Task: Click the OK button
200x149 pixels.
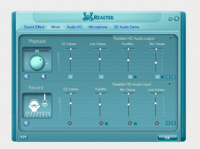Action: click(167, 138)
